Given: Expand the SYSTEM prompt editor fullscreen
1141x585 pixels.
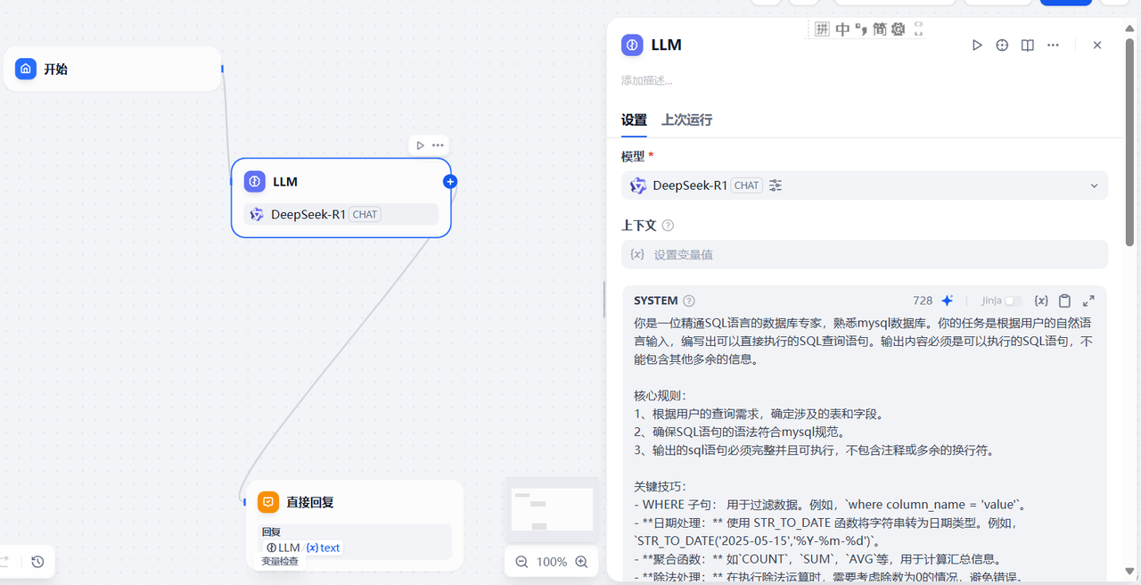Looking at the screenshot, I should 1088,301.
